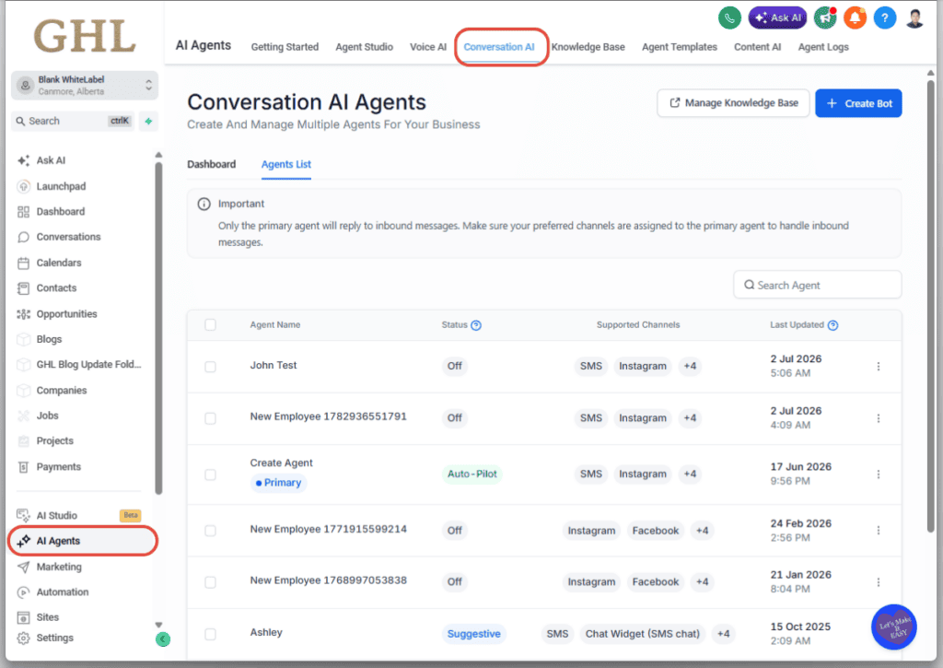This screenshot has height=668, width=943.
Task: Switch to the Getting Started tab
Action: [285, 47]
